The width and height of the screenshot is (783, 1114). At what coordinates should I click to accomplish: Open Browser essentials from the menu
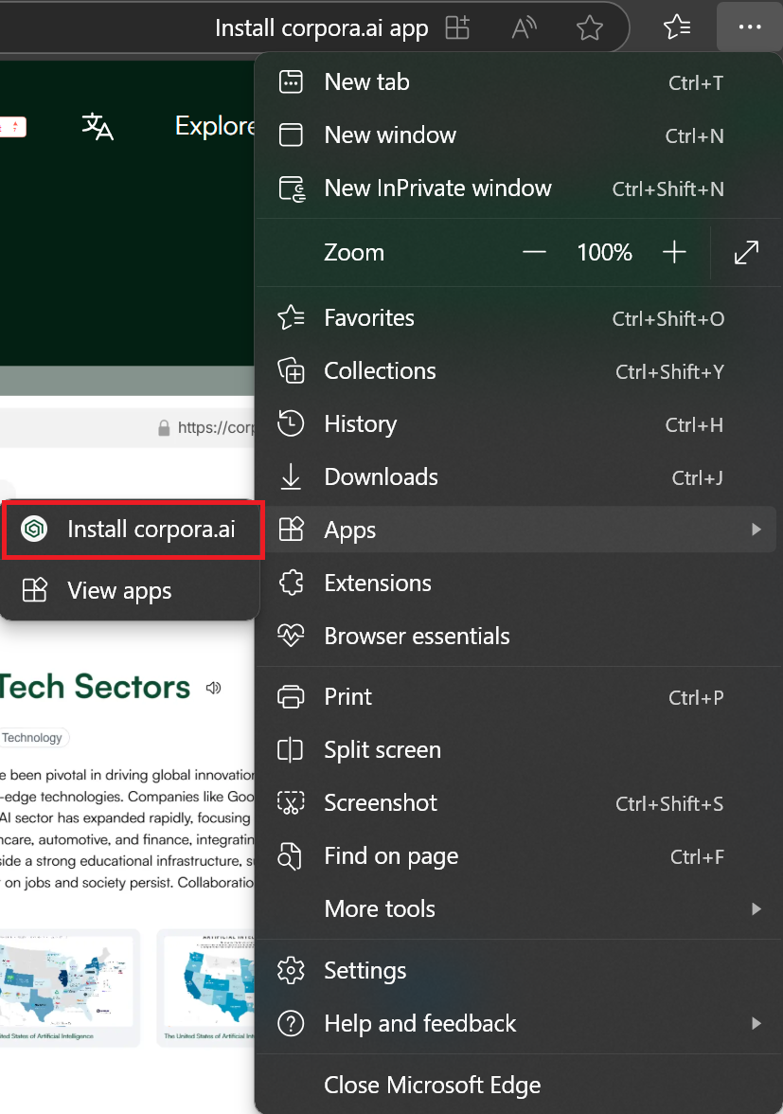pos(417,636)
